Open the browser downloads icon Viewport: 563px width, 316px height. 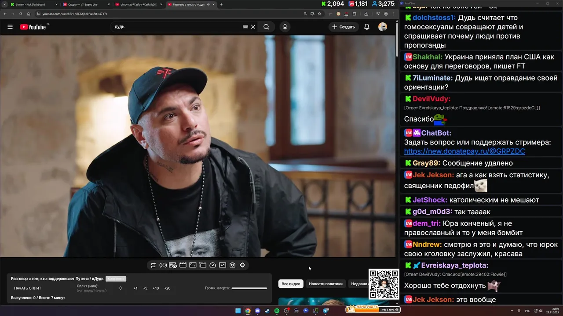pyautogui.click(x=366, y=14)
